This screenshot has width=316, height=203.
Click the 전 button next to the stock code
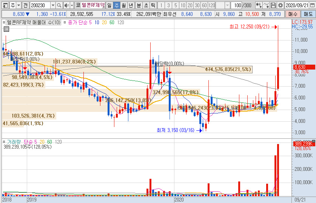coord(25,5)
